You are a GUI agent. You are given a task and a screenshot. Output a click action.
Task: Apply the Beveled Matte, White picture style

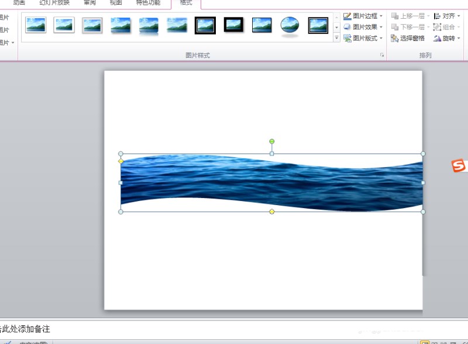64,25
